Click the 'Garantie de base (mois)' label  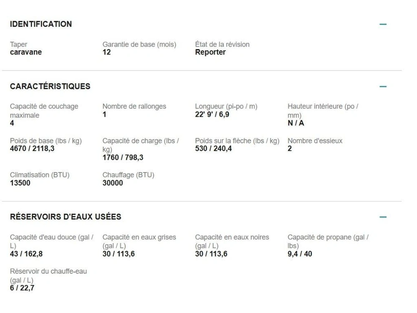coord(139,44)
